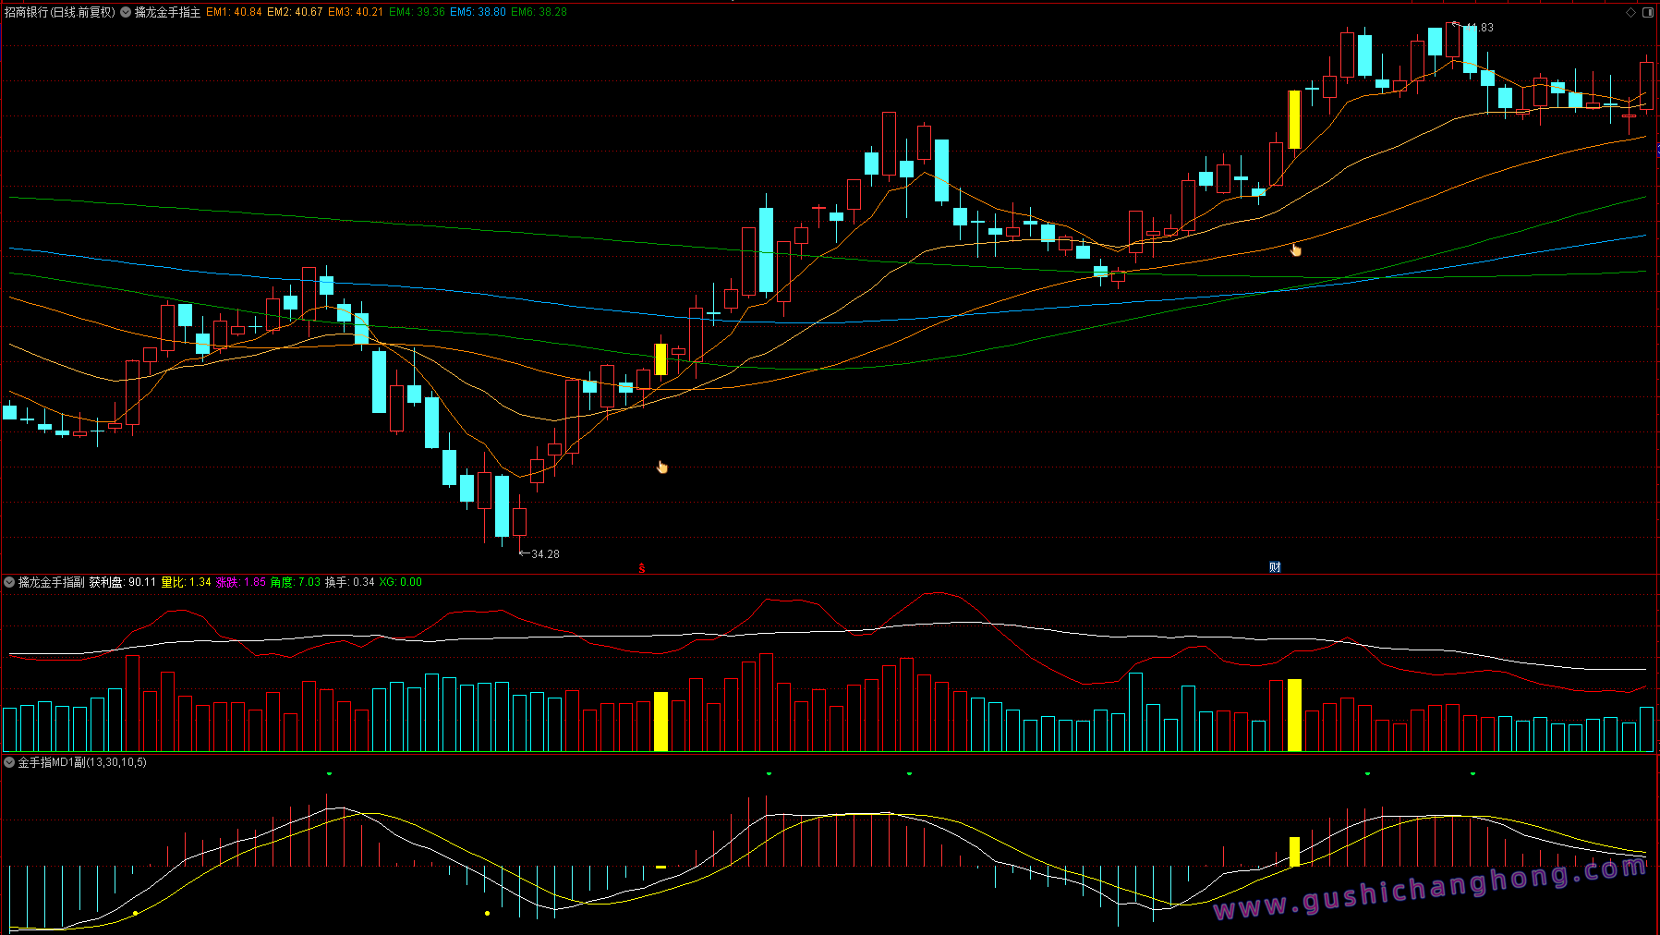Click the EM3: 40.21 value

[356, 12]
